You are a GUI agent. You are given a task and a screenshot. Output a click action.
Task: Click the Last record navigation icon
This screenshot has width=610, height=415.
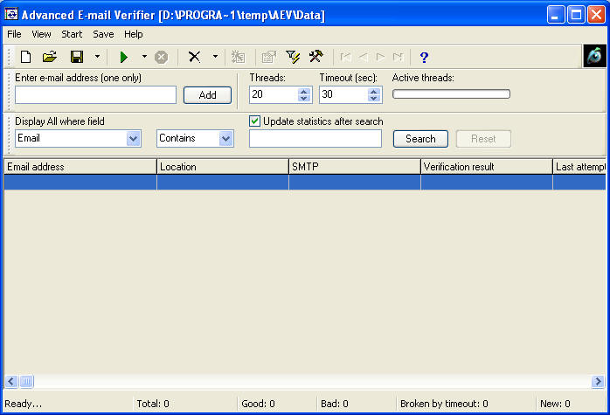click(398, 57)
